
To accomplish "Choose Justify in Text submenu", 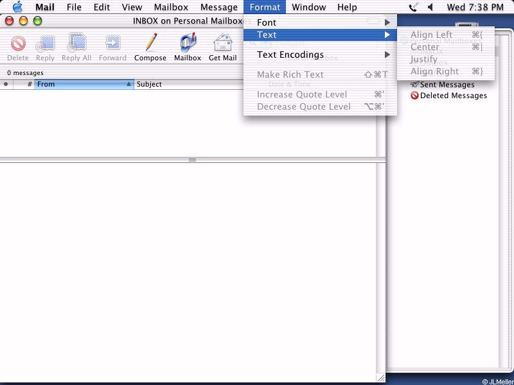I will [x=446, y=59].
